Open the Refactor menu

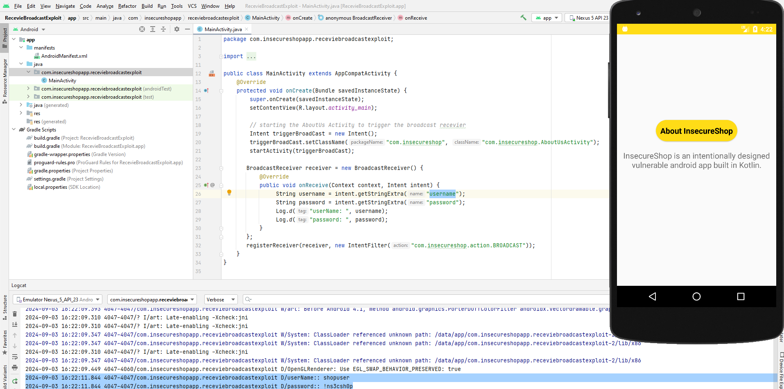[127, 6]
